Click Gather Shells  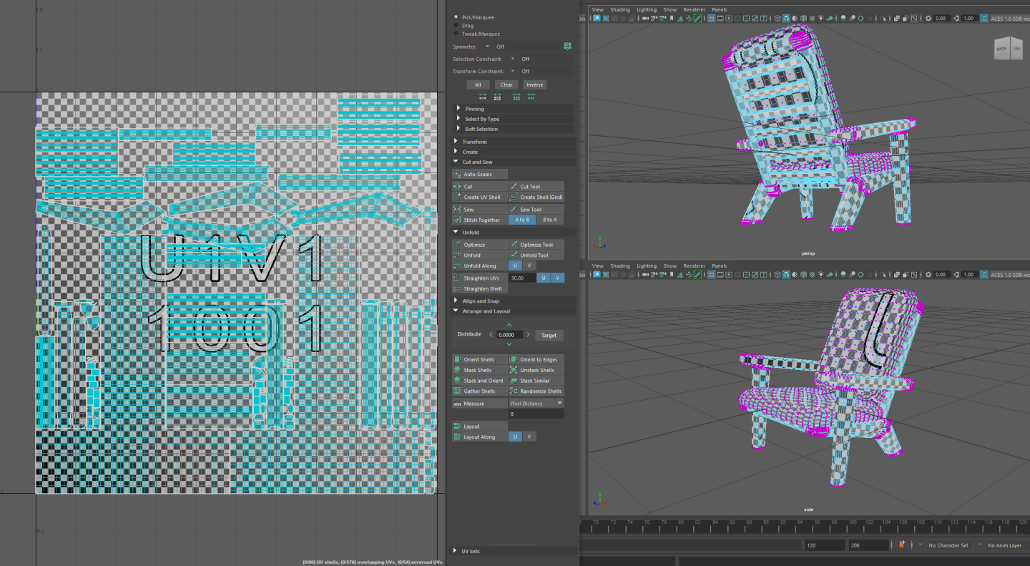pos(480,391)
